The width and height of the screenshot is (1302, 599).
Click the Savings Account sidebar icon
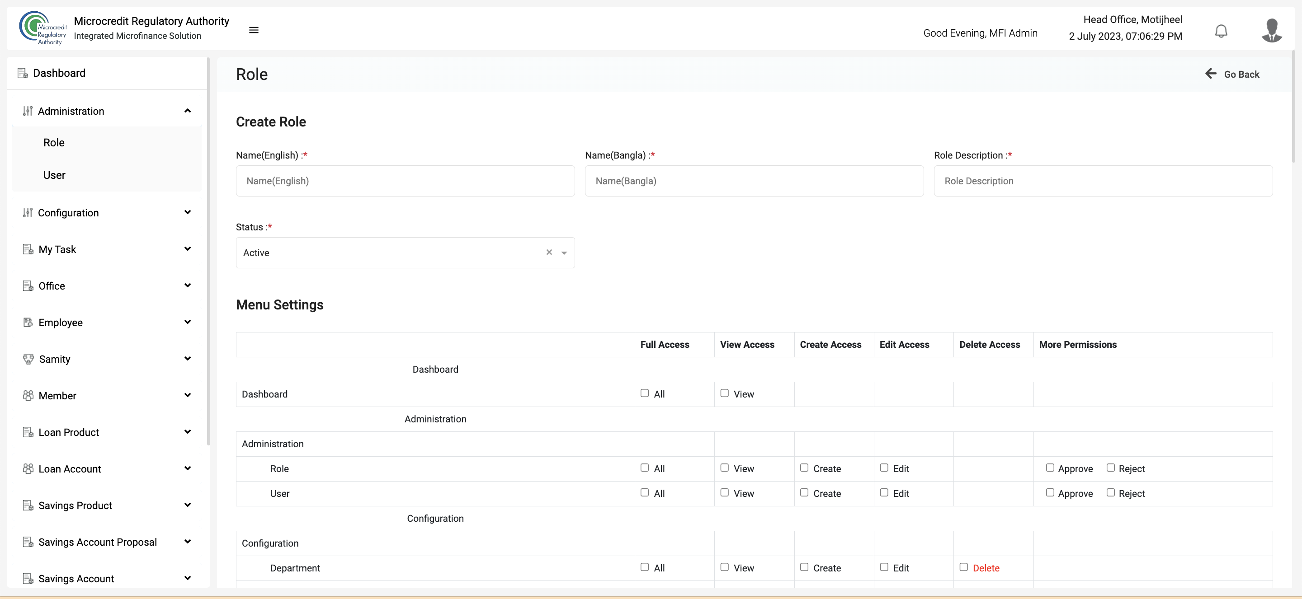click(x=28, y=578)
